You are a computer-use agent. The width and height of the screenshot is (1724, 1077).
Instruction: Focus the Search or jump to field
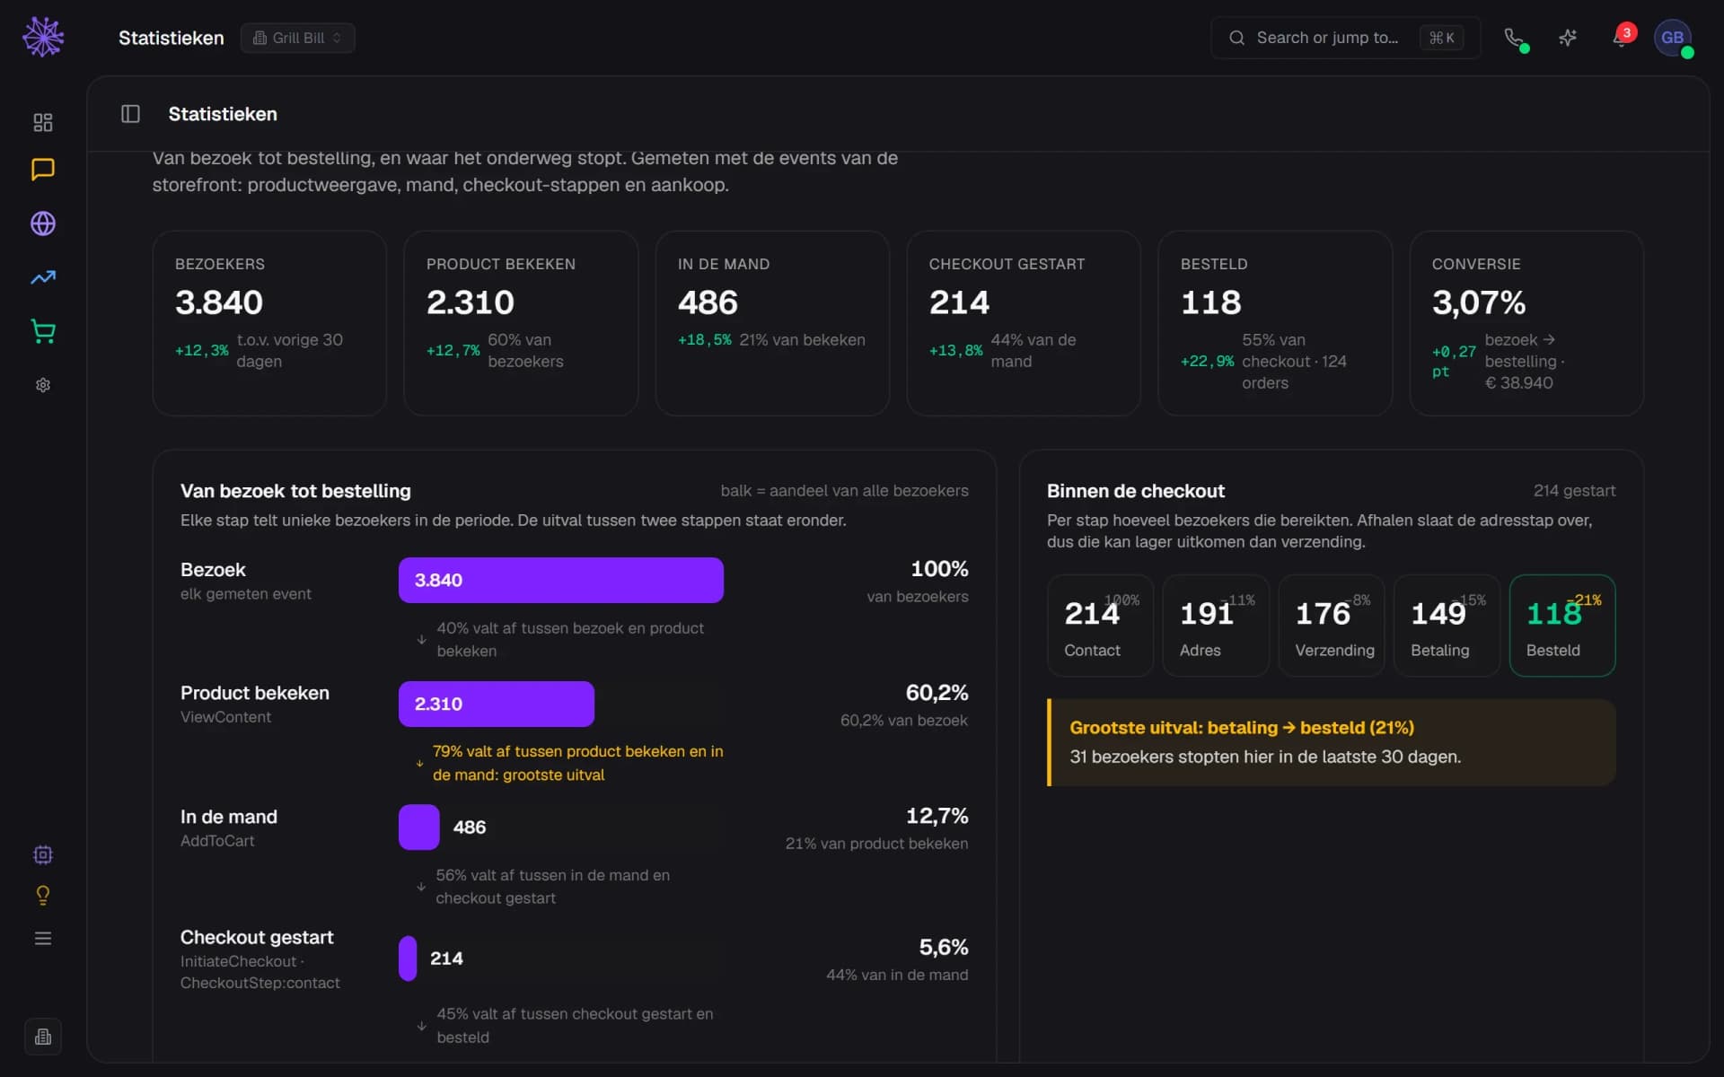(x=1345, y=38)
